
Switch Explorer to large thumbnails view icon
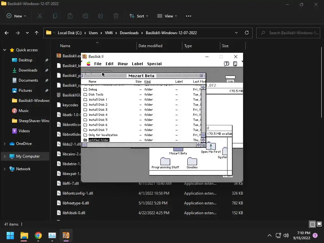coord(319,224)
